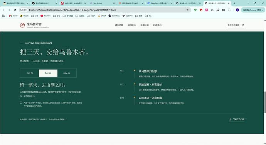This screenshot has width=266, height=145.
Task: Click the timeline dot beside 从乌鲁木齐出发
Action: click(x=135, y=70)
